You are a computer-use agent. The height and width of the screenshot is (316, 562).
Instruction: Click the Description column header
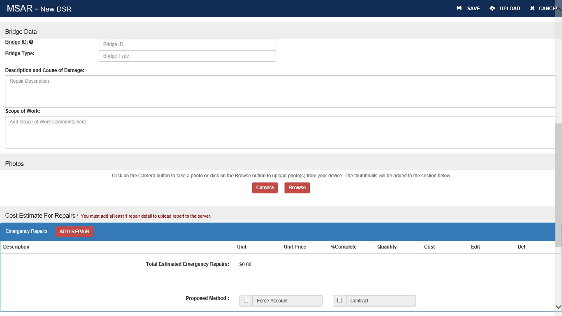[16, 247]
